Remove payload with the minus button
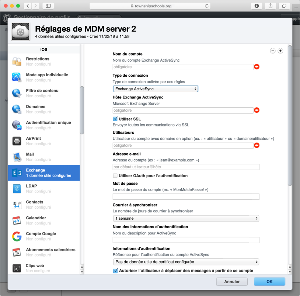 click(273, 51)
